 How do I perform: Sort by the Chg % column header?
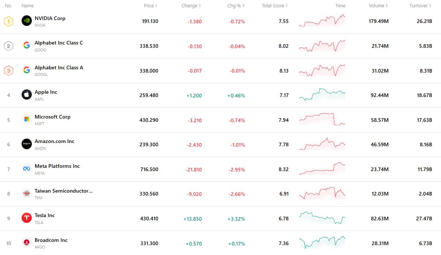pos(236,6)
